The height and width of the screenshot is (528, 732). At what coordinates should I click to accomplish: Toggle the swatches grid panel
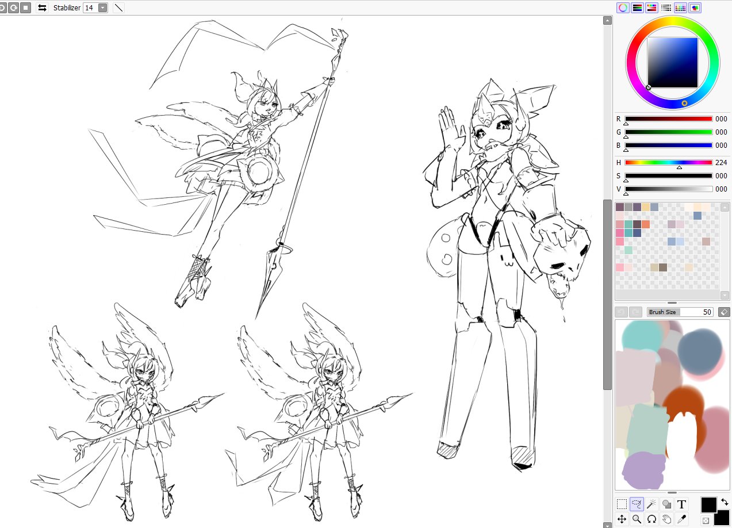click(x=680, y=7)
